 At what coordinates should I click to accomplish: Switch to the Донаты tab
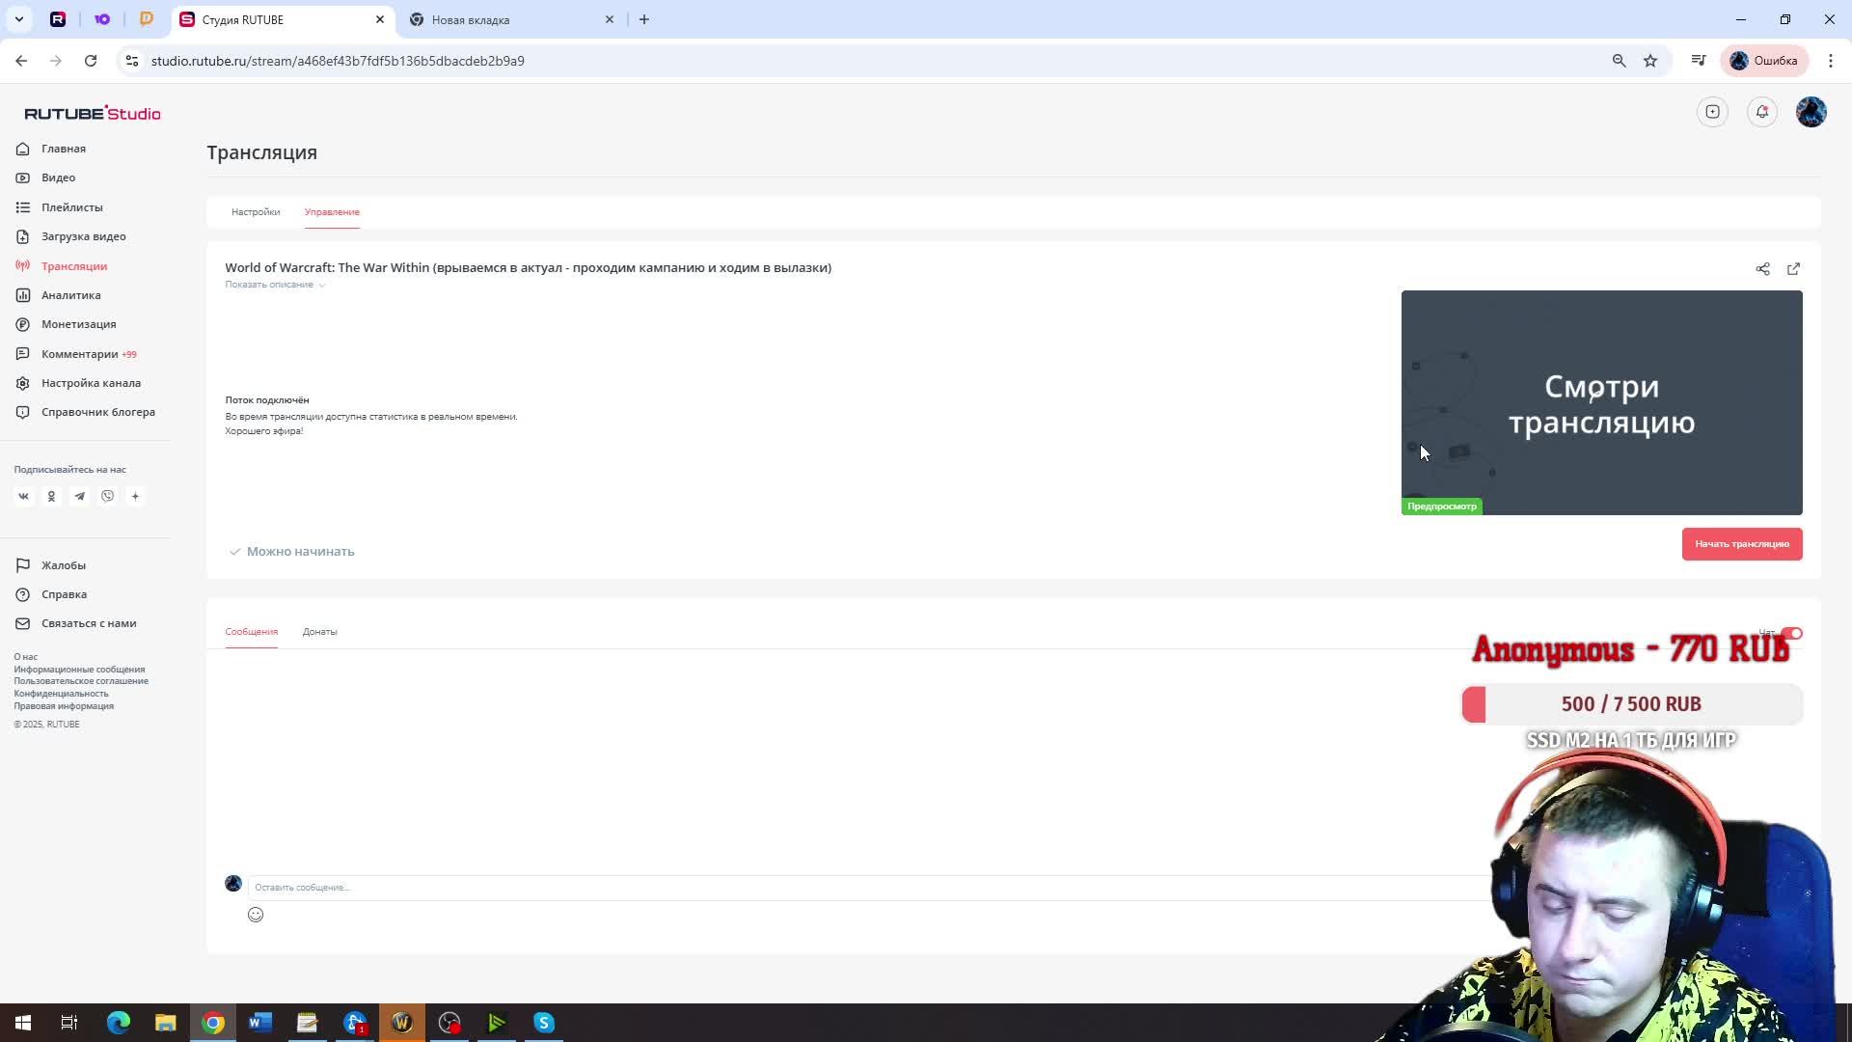[319, 632]
